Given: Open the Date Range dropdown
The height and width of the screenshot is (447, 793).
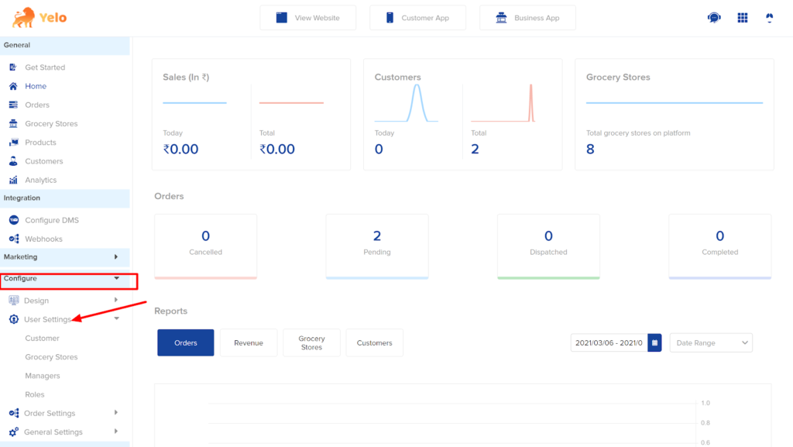Looking at the screenshot, I should [x=711, y=343].
